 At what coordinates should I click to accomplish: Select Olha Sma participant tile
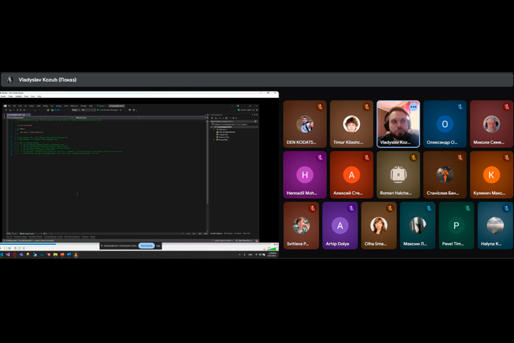pyautogui.click(x=379, y=225)
